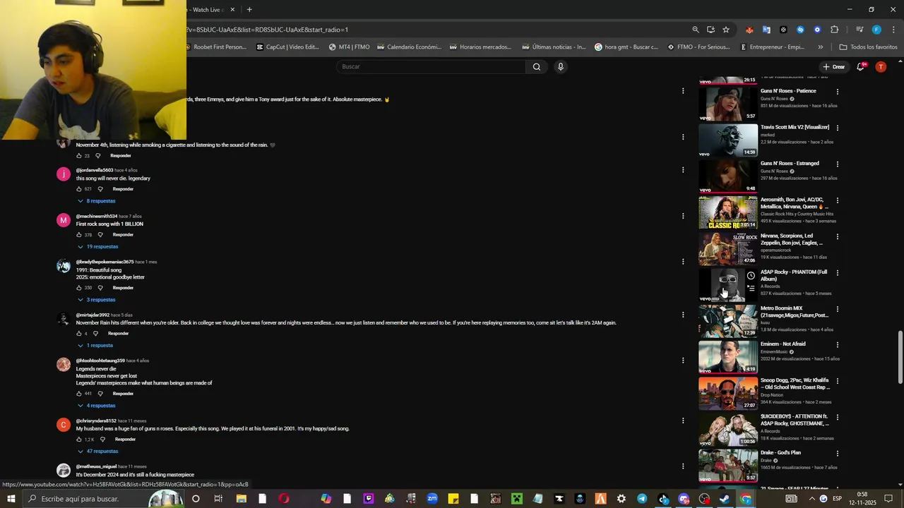This screenshot has width=904, height=508.
Task: Open Metro Boomin MIX thumbnail
Action: pos(728,321)
